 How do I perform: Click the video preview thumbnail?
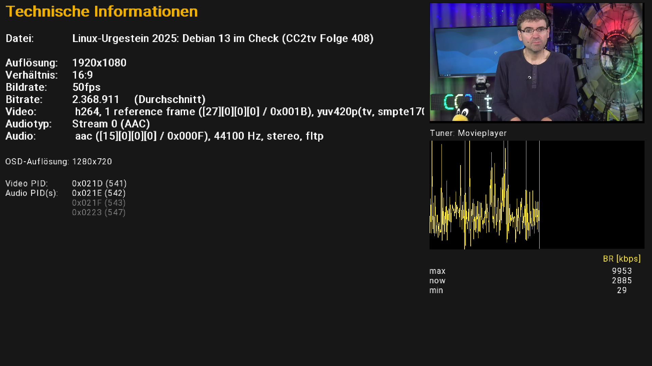click(537, 62)
